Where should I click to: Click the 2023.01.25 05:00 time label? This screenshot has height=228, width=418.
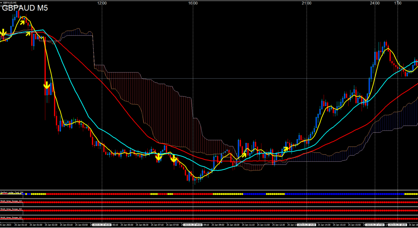click(101, 225)
